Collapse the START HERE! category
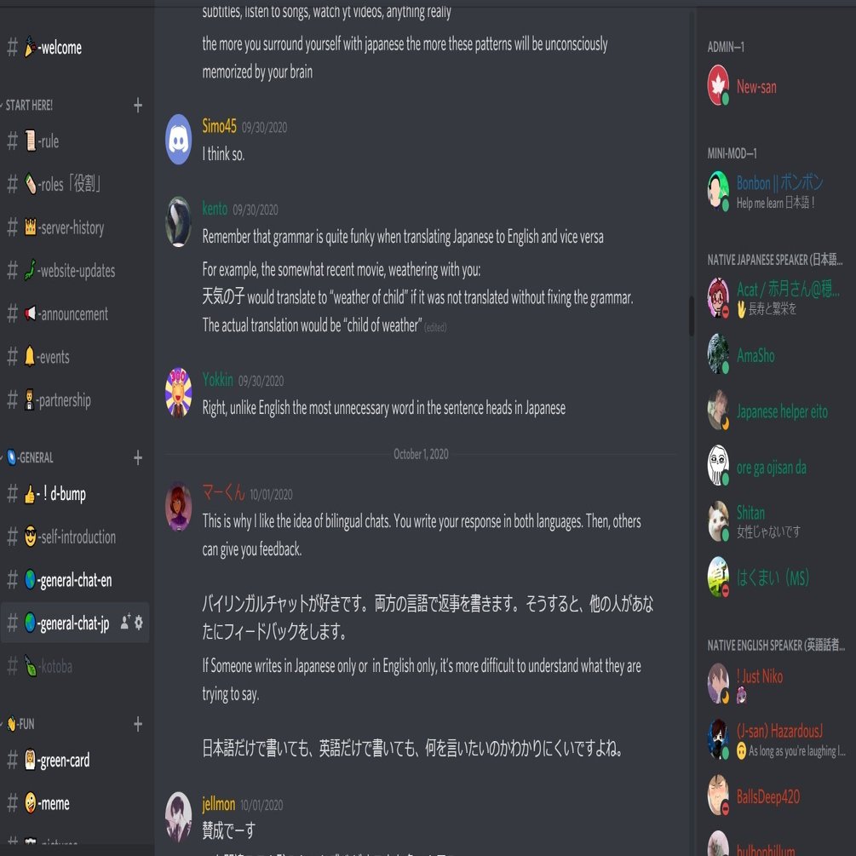The height and width of the screenshot is (856, 856). coord(27,105)
